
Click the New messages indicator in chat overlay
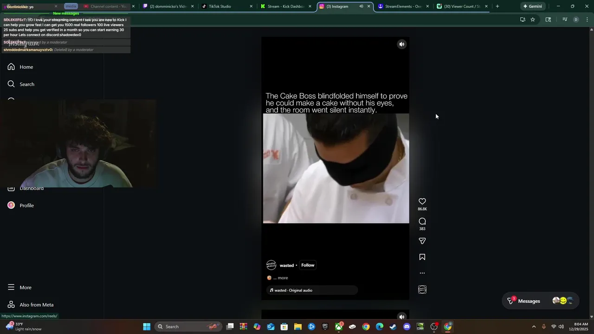[x=66, y=13]
